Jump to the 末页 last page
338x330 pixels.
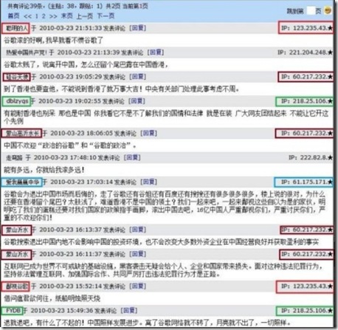(66, 16)
